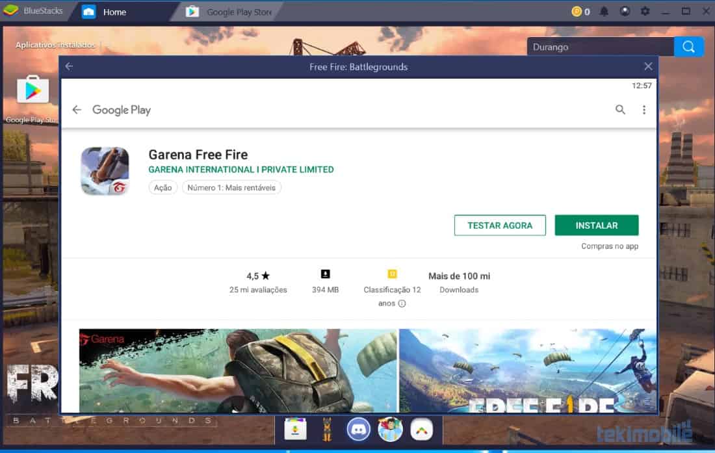
Task: Open the Google Play three-dot menu
Action: pos(644,110)
